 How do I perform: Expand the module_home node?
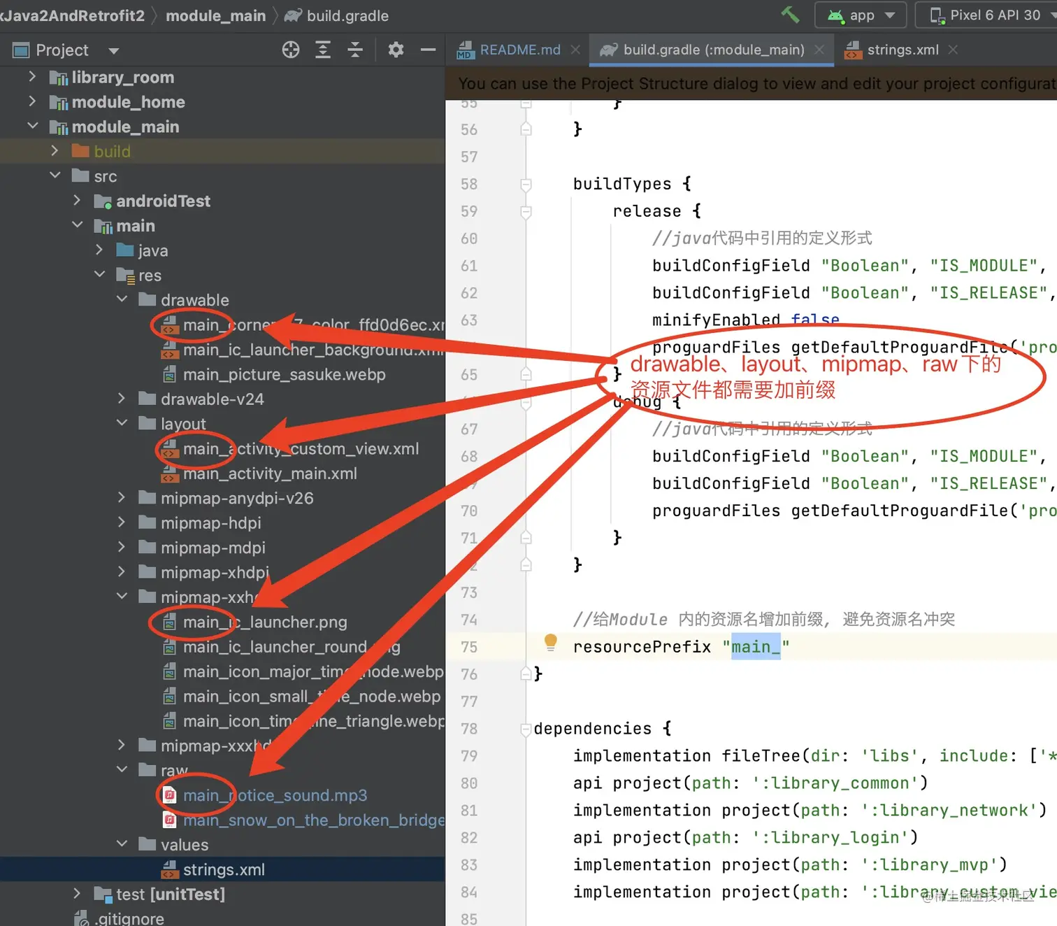32,101
